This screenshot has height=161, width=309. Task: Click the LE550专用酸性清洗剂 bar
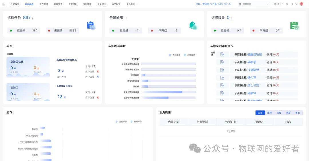point(46,147)
